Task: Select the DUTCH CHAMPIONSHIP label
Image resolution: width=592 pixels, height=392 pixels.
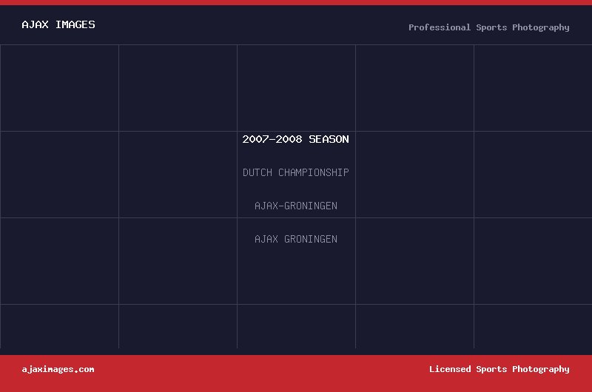Action: point(295,172)
